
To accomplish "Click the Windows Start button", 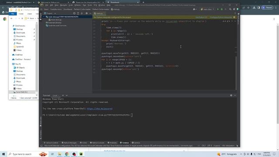I will click(3, 154).
